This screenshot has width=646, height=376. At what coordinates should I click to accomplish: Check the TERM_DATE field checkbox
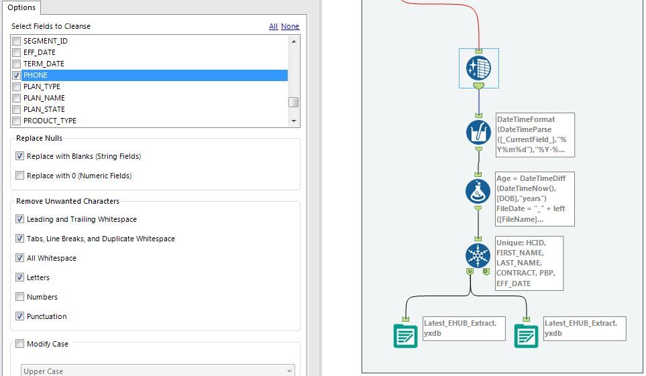click(x=17, y=64)
